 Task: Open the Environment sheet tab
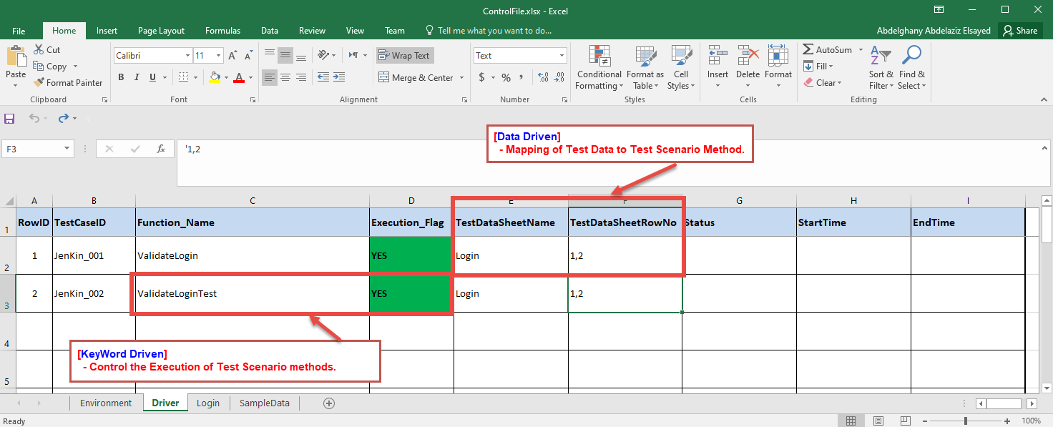click(106, 403)
